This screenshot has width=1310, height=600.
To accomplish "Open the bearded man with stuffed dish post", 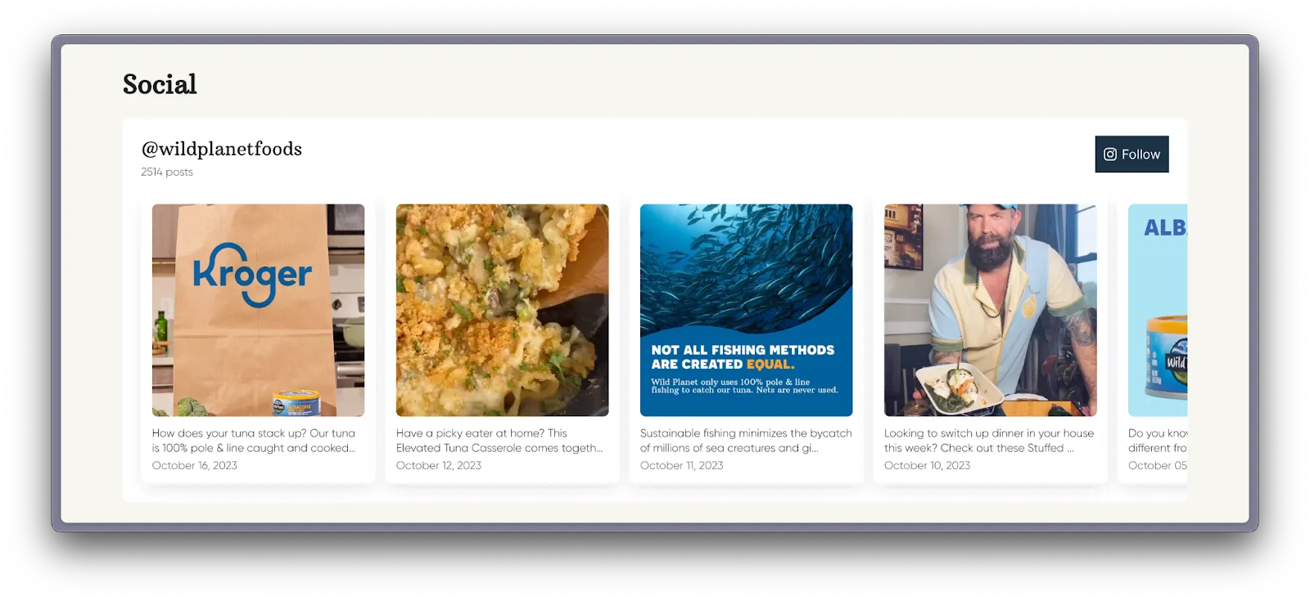I will 990,310.
